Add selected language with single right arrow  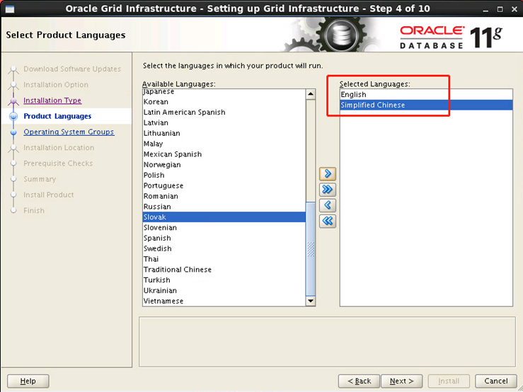point(328,174)
